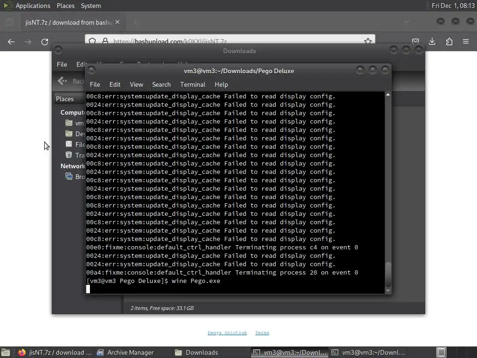Open the Places menu in top panel
This screenshot has width=477, height=358.
click(65, 6)
